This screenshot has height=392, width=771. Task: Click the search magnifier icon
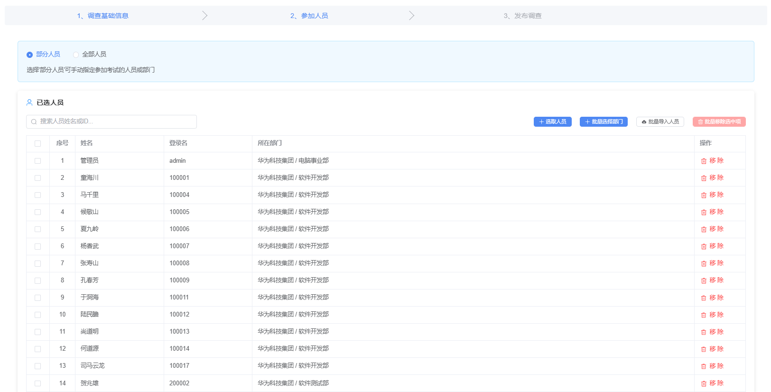point(34,122)
